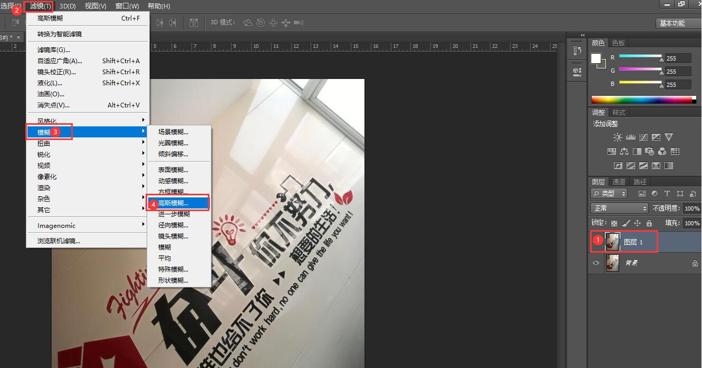This screenshot has width=702, height=368.
Task: Add a Curves adjustment layer
Action: tap(644, 137)
